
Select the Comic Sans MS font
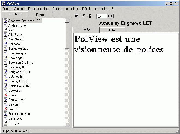point(19,86)
